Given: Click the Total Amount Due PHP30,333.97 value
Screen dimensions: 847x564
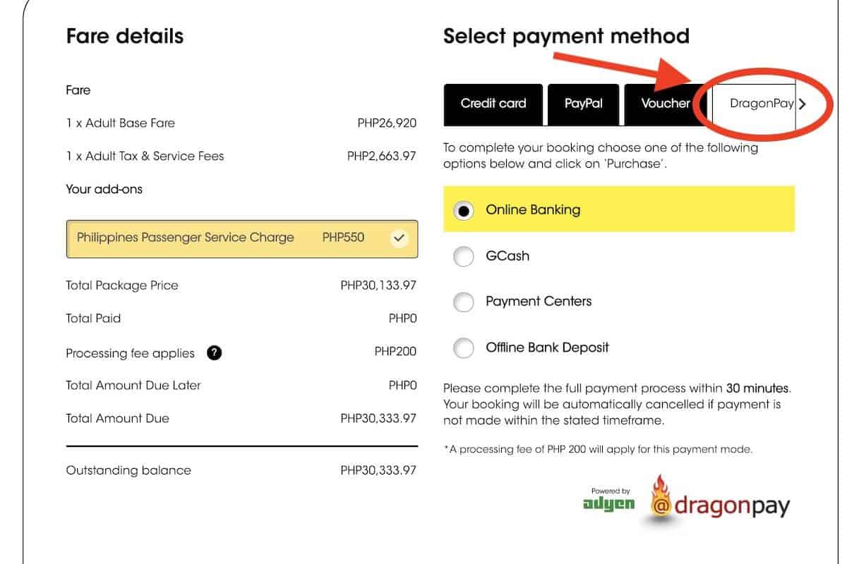Looking at the screenshot, I should point(378,419).
